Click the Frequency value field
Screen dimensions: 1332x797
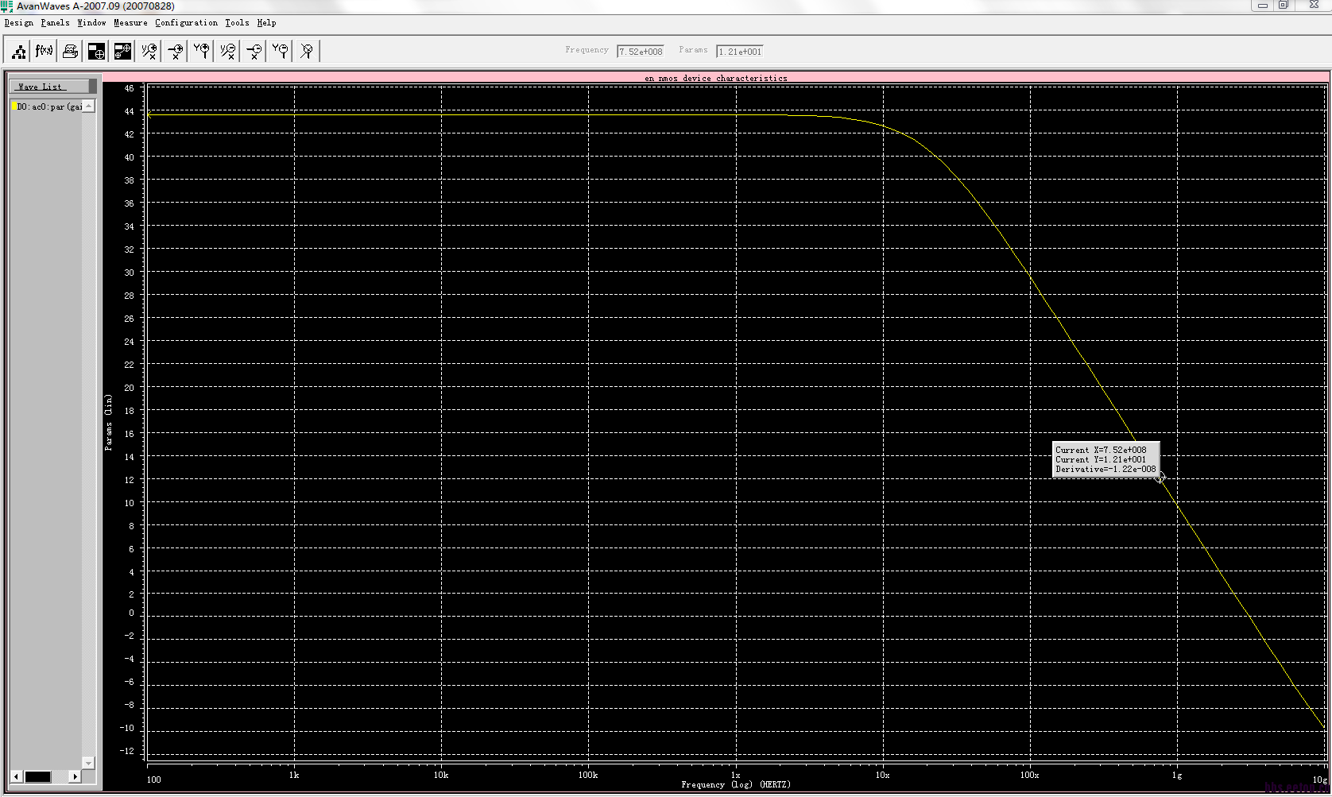pos(641,52)
